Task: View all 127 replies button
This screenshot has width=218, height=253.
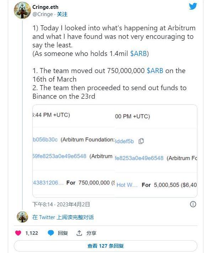Action: (105, 246)
